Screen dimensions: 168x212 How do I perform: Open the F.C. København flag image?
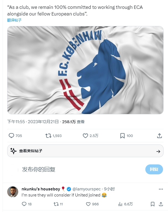[85, 70]
